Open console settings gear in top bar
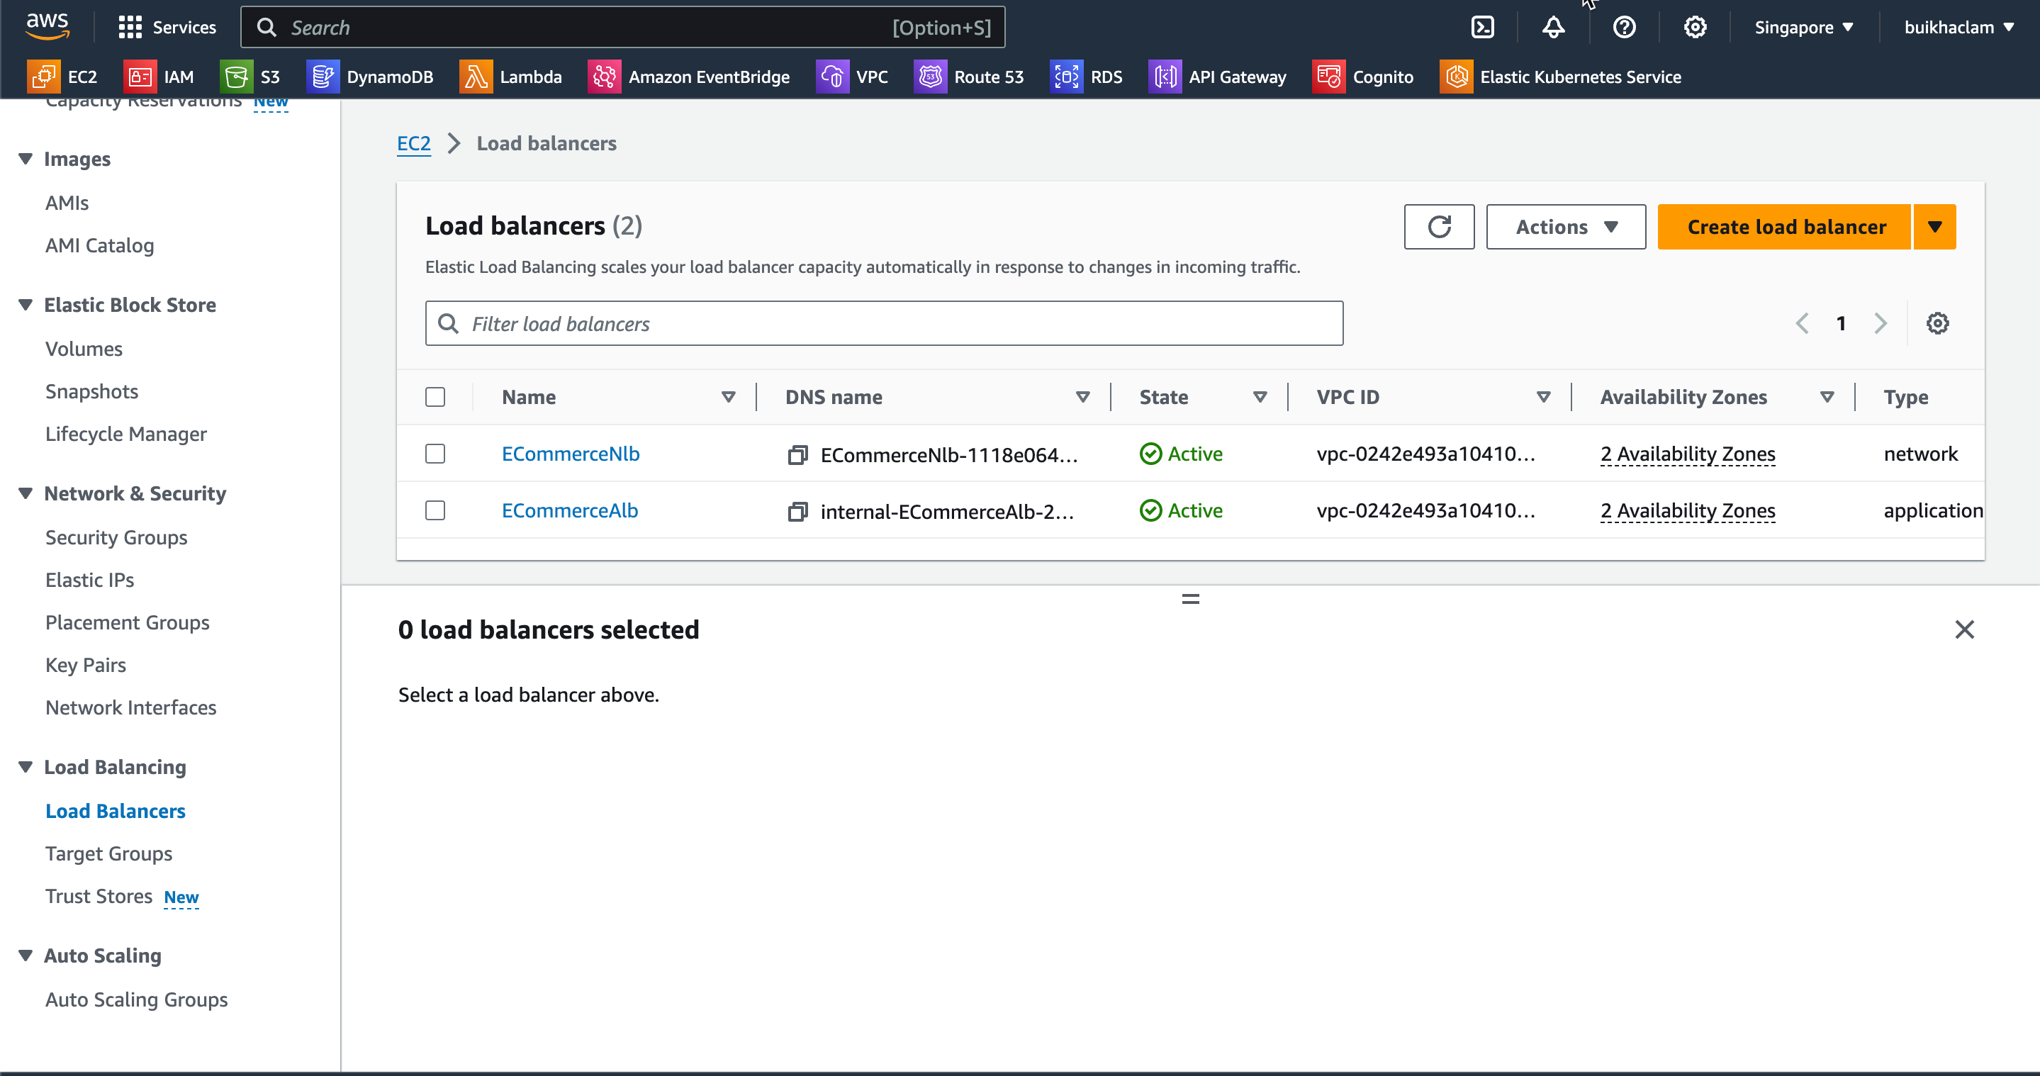2040x1076 pixels. tap(1695, 28)
